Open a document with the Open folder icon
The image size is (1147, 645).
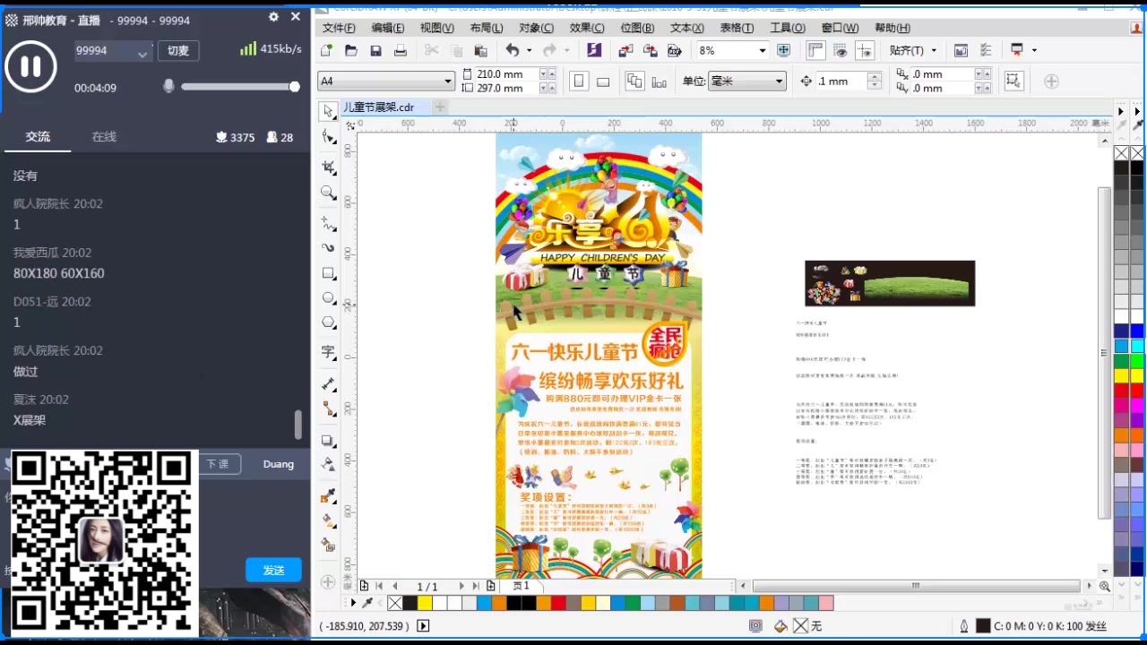[x=350, y=50]
